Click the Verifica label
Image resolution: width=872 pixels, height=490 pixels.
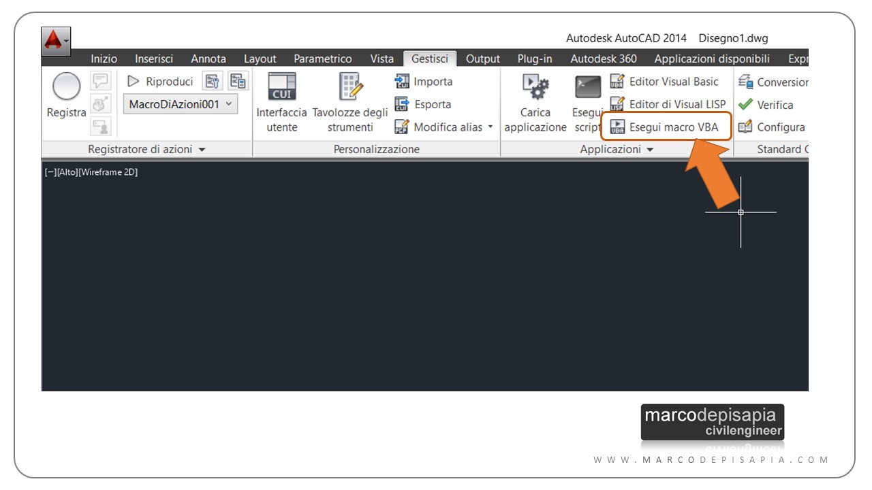775,105
